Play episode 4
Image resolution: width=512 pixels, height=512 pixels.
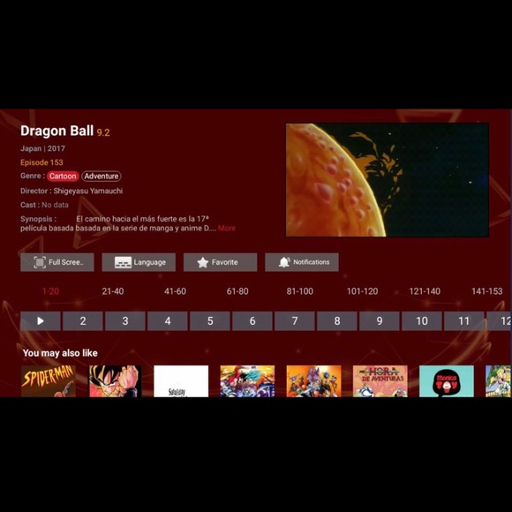point(168,321)
